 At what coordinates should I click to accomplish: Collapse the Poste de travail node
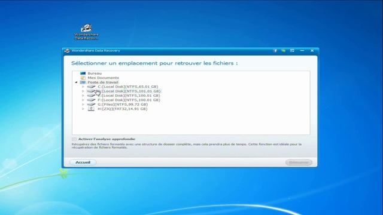pyautogui.click(x=76, y=82)
